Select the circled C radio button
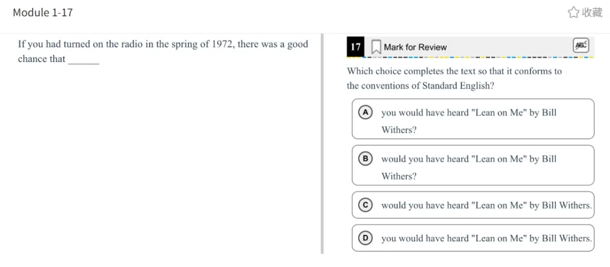Screen dimensions: 610x267 pos(365,205)
